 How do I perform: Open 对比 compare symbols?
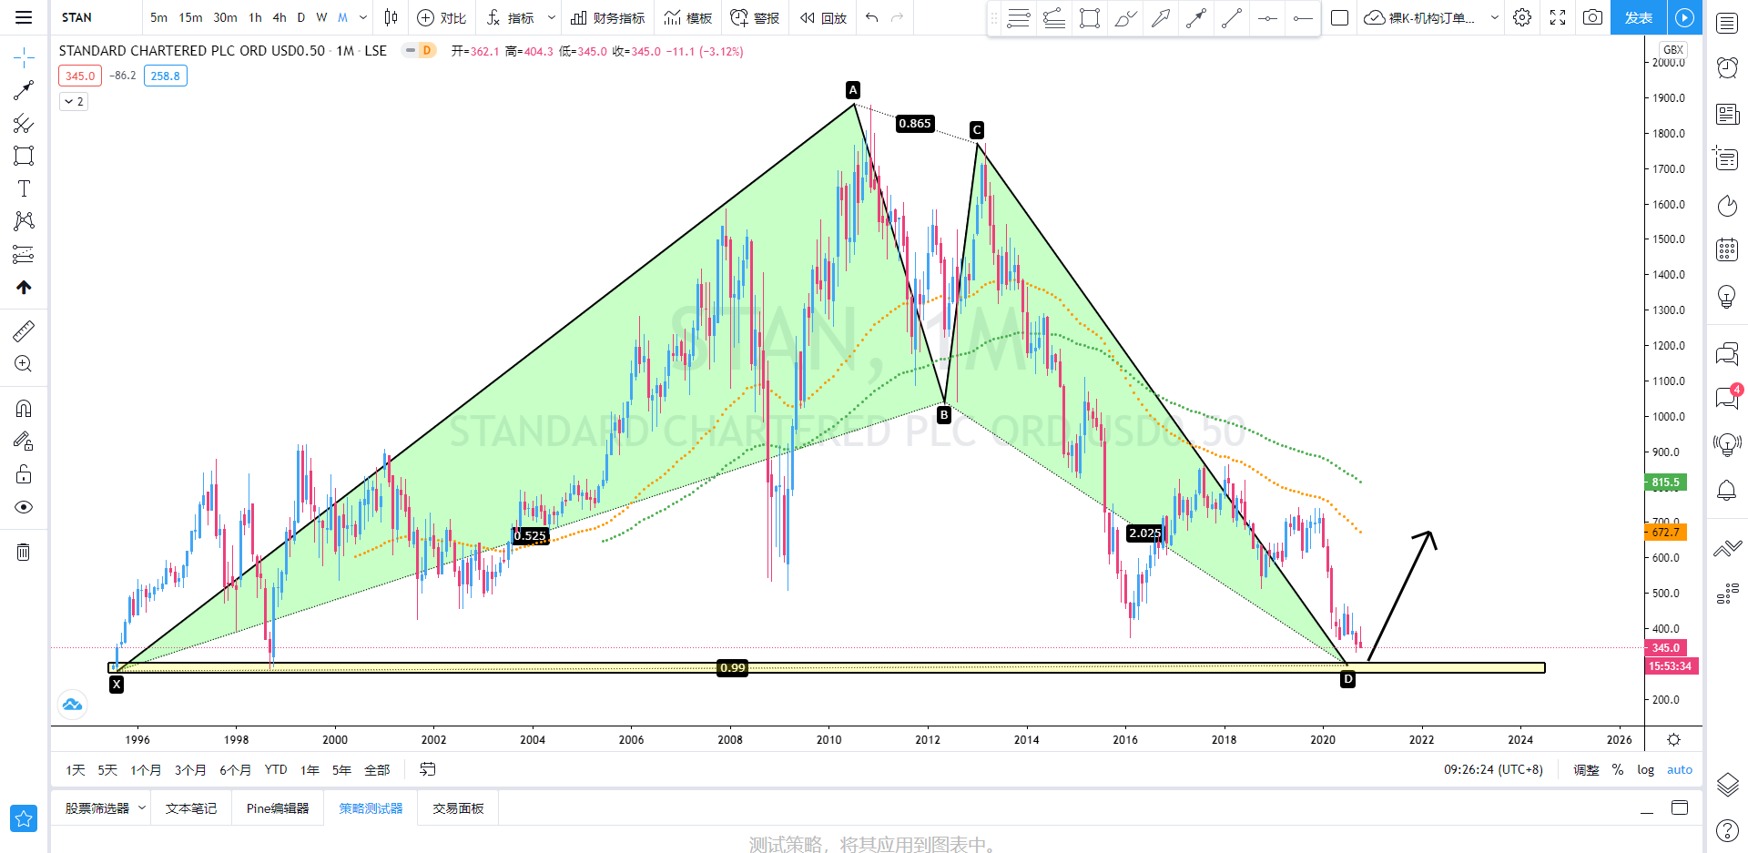[x=442, y=17]
